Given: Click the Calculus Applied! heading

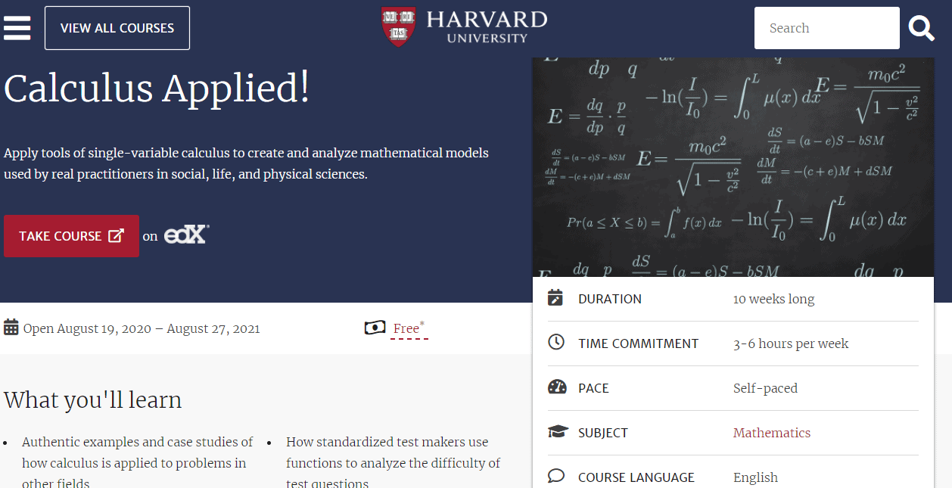Looking at the screenshot, I should click(157, 89).
